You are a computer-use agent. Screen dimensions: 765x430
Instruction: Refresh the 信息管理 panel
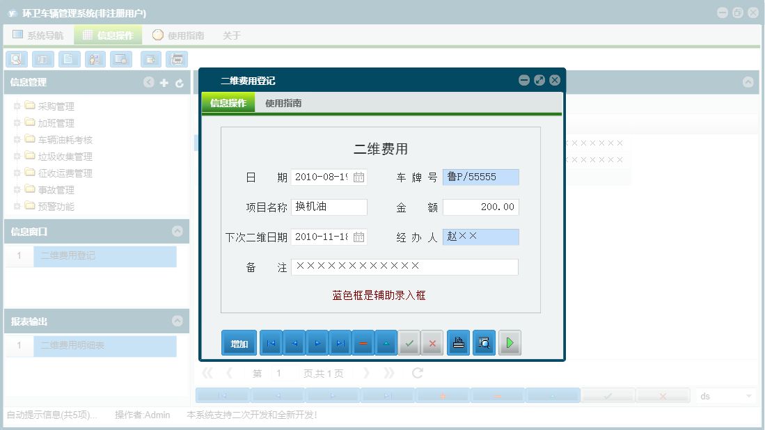tap(180, 82)
